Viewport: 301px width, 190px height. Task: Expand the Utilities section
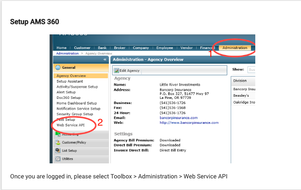pyautogui.click(x=81, y=159)
